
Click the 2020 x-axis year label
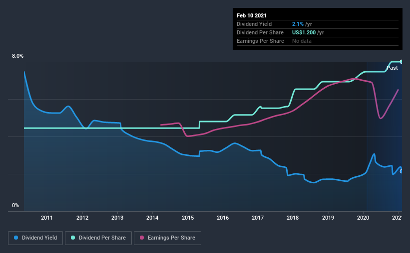tap(363, 218)
